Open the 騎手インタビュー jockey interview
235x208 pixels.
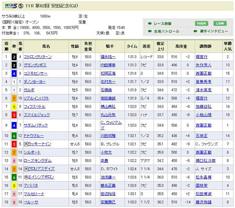tap(213, 31)
